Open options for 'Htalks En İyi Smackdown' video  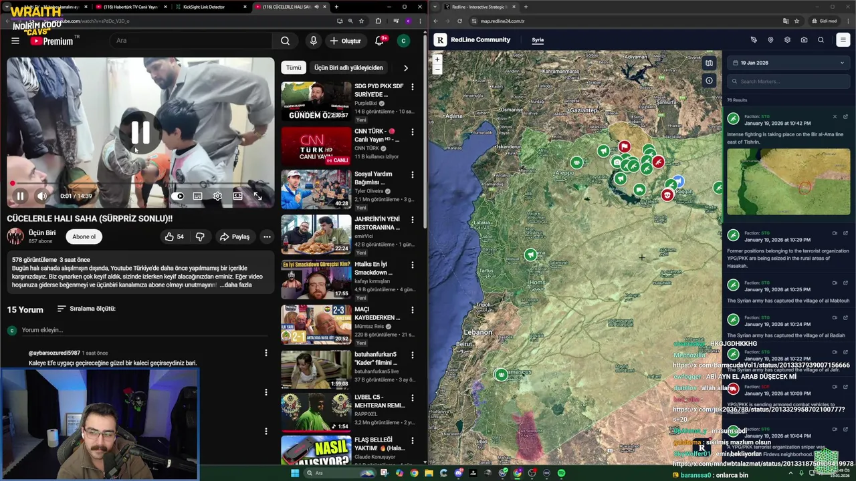pyautogui.click(x=412, y=265)
